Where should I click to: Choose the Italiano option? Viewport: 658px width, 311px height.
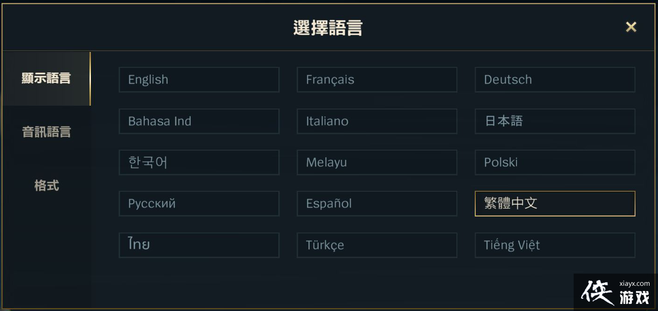[x=377, y=121]
